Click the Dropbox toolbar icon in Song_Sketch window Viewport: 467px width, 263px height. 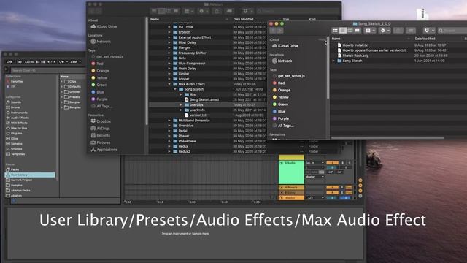[x=428, y=31]
